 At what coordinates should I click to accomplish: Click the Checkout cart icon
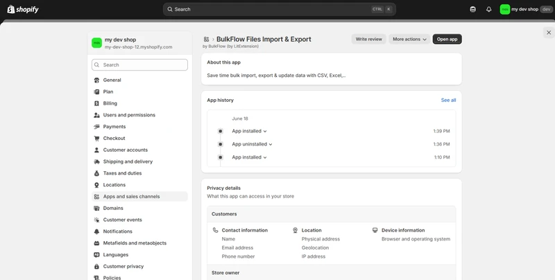click(x=96, y=138)
